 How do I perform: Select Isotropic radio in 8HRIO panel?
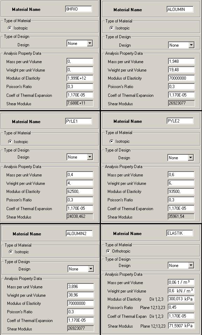pyautogui.click(x=9, y=28)
